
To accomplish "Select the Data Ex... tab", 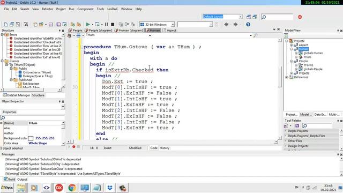I will pos(320,114).
